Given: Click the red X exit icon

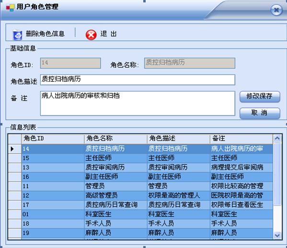Looking at the screenshot, I should [91, 35].
